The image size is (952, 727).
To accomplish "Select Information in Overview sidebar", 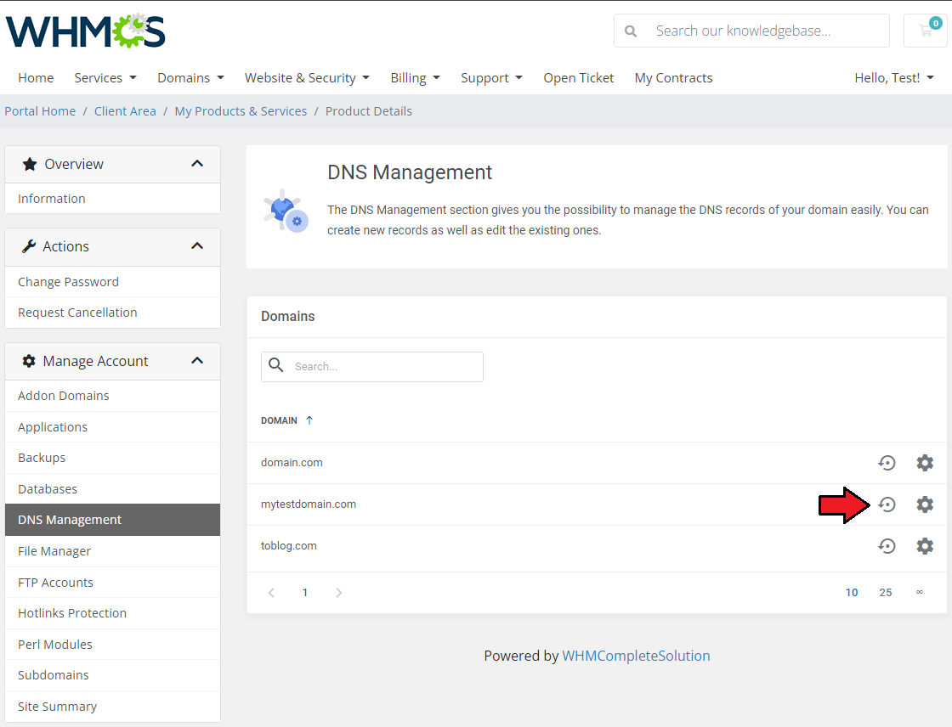I will click(x=112, y=199).
